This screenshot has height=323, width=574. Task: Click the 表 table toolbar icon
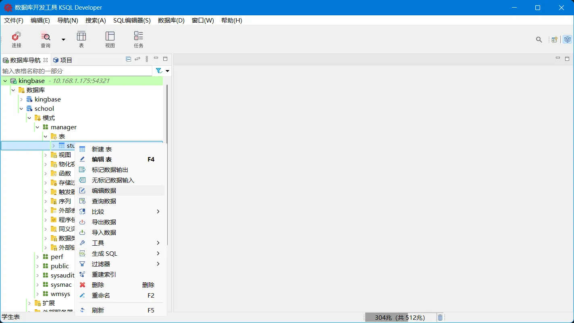tap(81, 39)
